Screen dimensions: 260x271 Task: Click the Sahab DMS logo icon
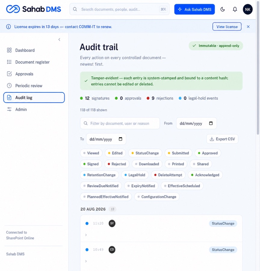[13, 9]
